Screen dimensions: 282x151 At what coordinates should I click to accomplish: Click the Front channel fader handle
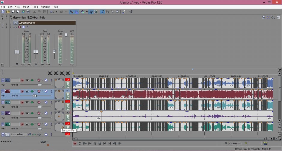(17, 52)
